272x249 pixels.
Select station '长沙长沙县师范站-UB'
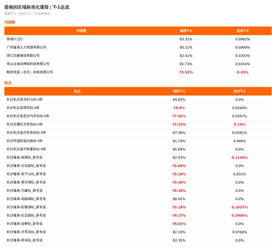(x=23, y=108)
